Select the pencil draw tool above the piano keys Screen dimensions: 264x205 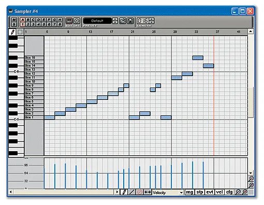12,32
